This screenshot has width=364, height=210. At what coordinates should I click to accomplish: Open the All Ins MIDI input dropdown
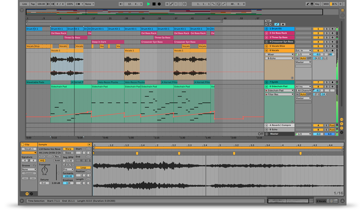303,86
